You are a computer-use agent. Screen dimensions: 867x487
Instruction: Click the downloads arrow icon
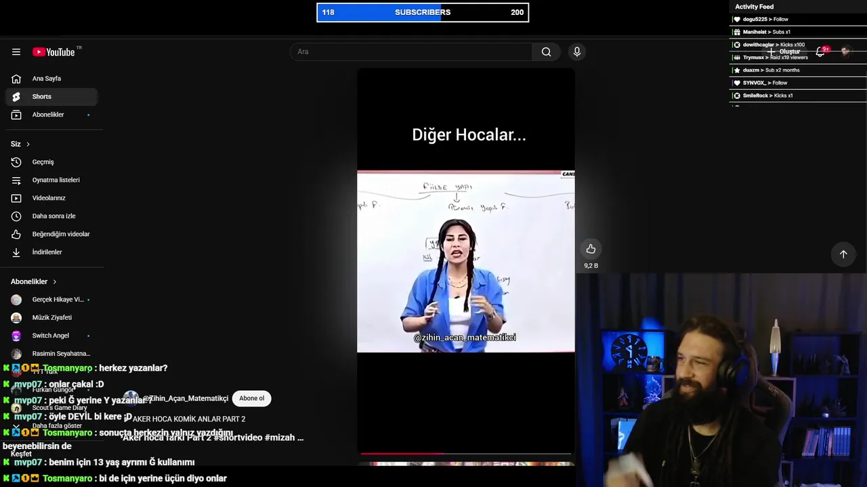(16, 252)
